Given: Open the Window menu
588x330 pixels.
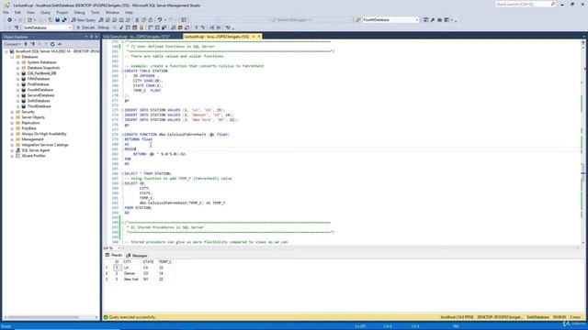Looking at the screenshot, I should coord(112,13).
